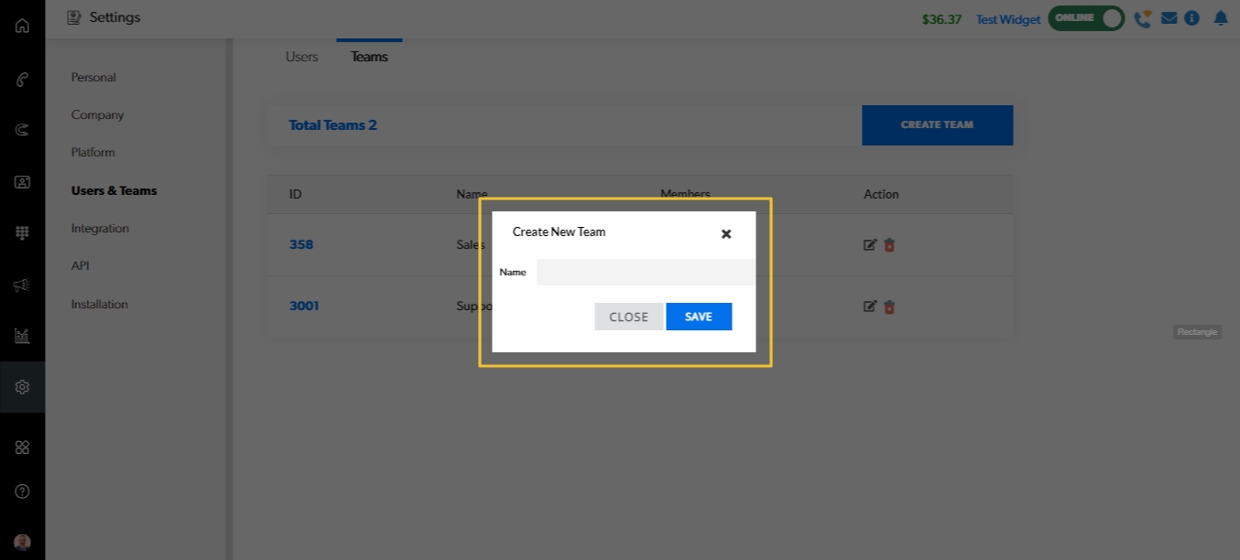Open the Home icon in sidebar
Viewport: 1240px width, 560px height.
point(22,26)
